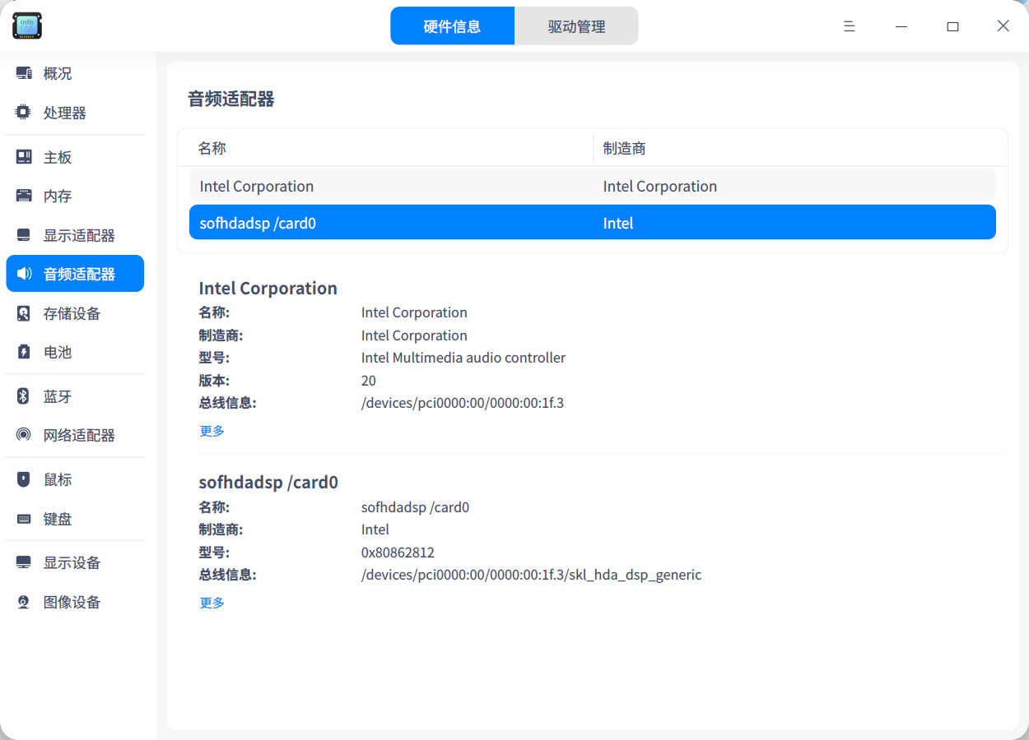Image resolution: width=1029 pixels, height=740 pixels.
Task: Click bus path ending skl_hda_dsp_generic
Action: [x=532, y=575]
